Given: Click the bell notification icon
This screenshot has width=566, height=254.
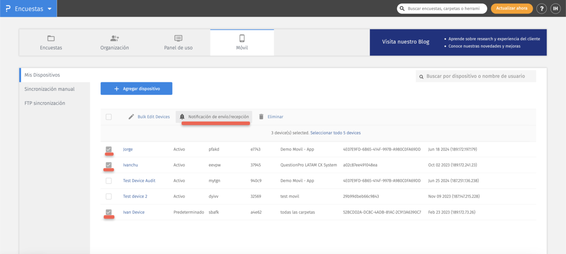Looking at the screenshot, I should [x=182, y=117].
